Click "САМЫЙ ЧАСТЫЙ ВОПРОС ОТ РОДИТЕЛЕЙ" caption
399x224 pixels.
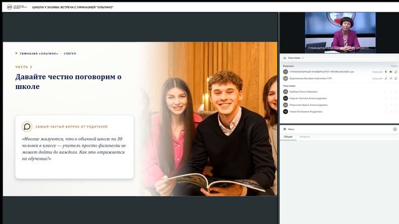[72, 127]
